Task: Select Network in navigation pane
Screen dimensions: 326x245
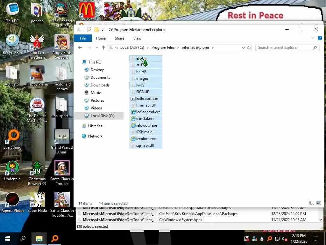Action: [95, 136]
